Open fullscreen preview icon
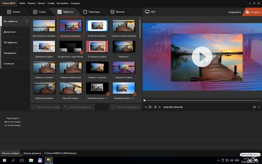This screenshot has height=164, width=262. coord(259,107)
